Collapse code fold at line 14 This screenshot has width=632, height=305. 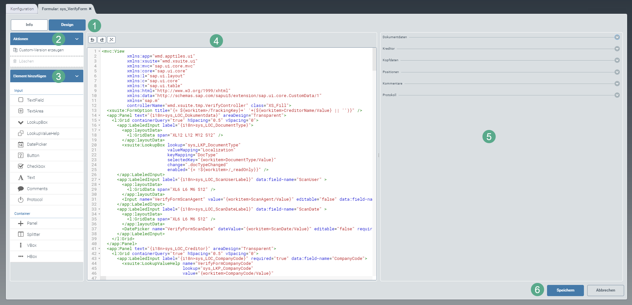[x=99, y=115]
